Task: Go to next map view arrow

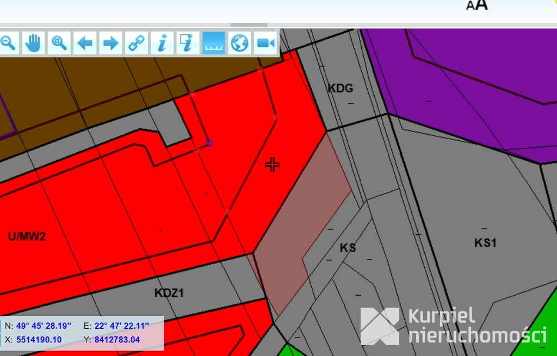Action: [110, 43]
